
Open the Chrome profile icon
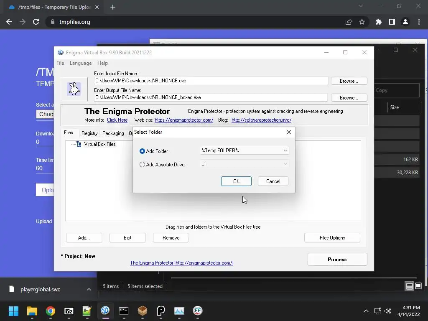click(405, 22)
